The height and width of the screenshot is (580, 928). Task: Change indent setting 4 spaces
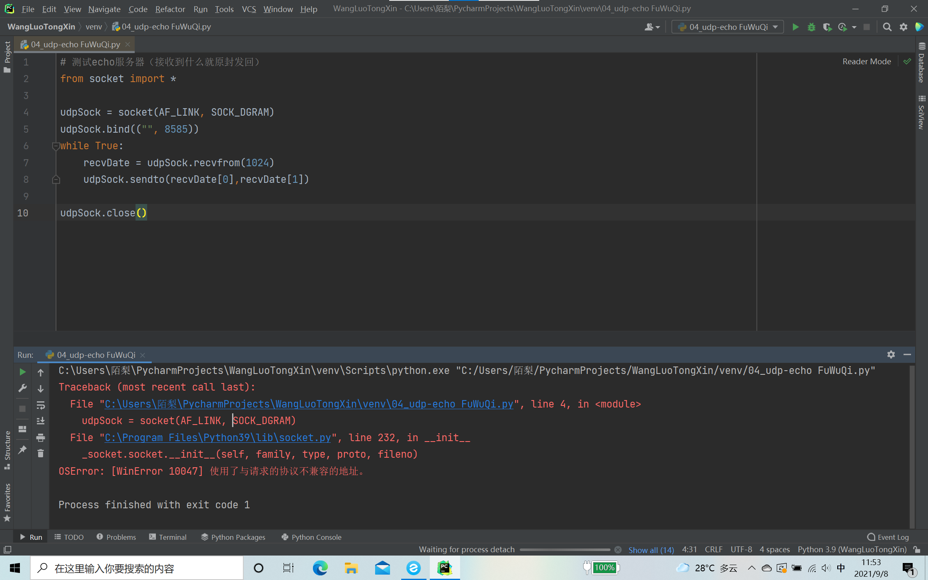coord(774,549)
